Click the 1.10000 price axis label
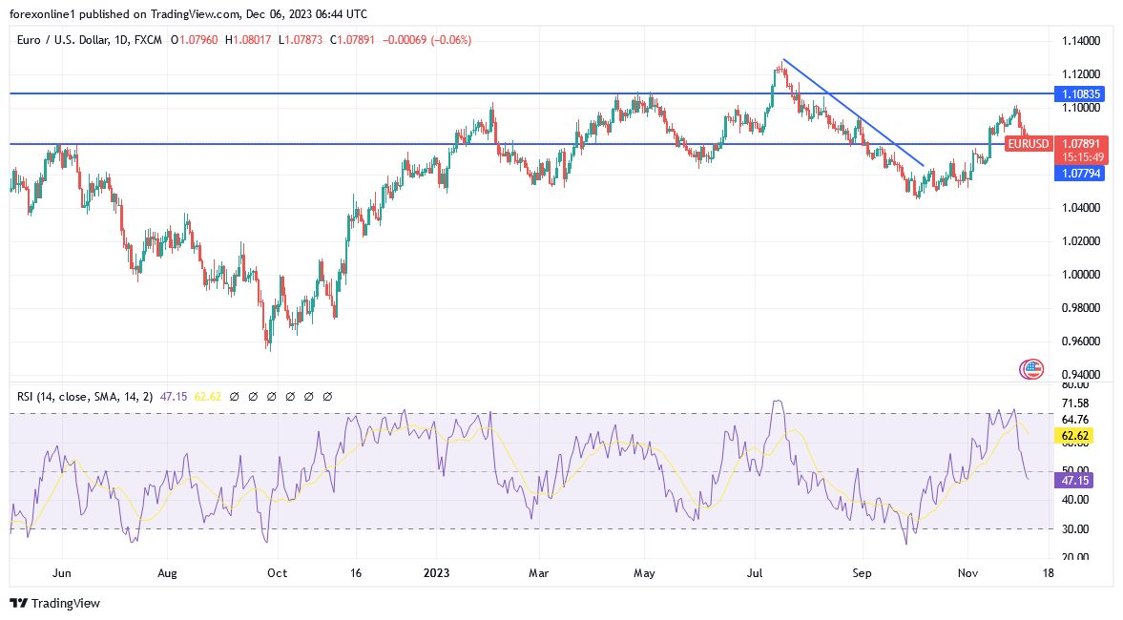This screenshot has width=1123, height=620. pos(1081,108)
